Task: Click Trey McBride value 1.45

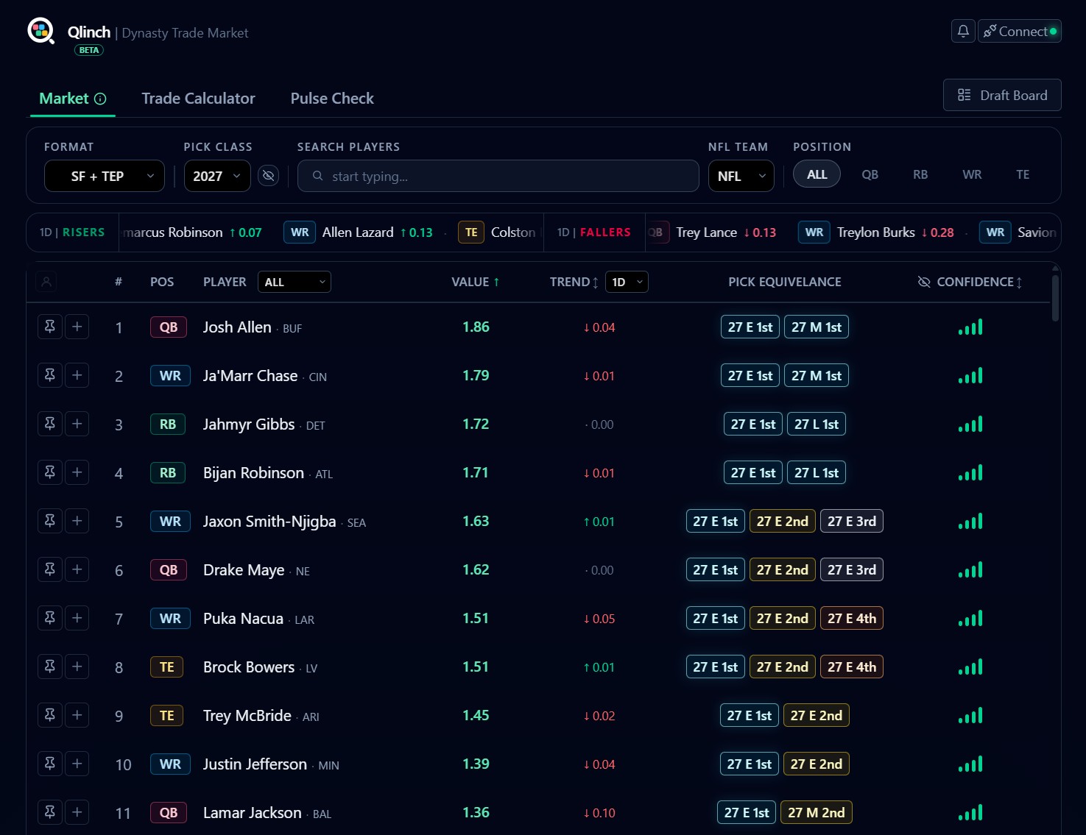Action: (476, 715)
